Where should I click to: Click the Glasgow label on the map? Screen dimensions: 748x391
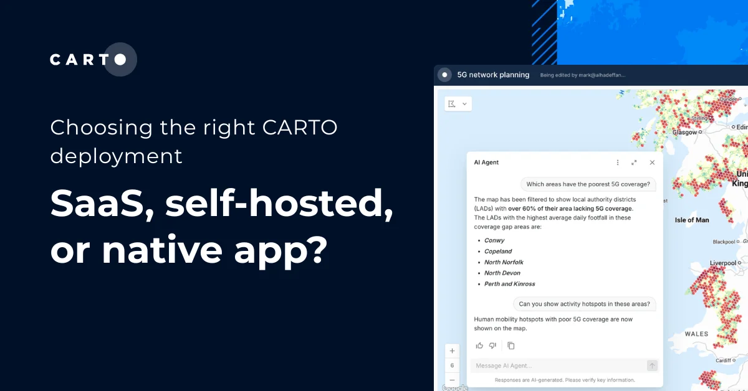click(x=684, y=133)
